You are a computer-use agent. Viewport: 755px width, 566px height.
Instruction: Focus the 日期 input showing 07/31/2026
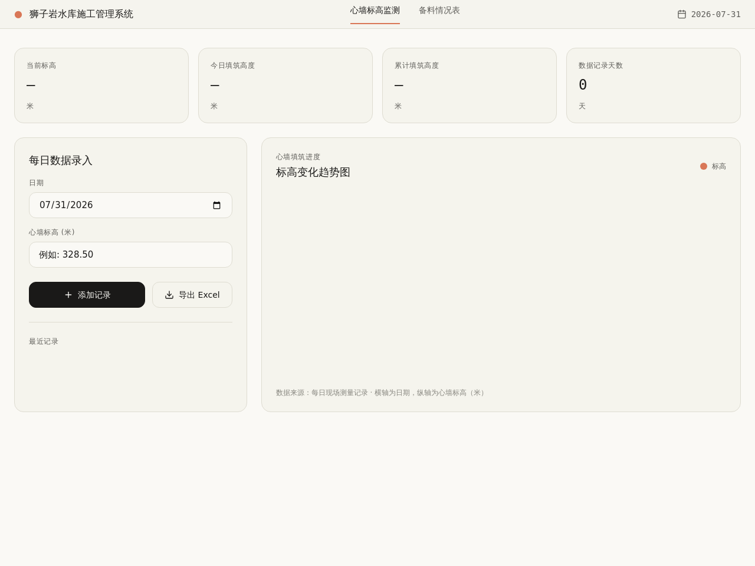tap(130, 205)
